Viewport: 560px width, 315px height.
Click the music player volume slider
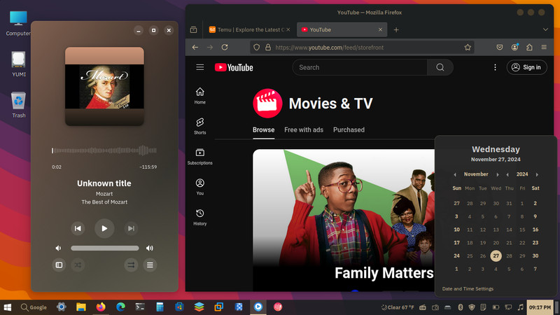pyautogui.click(x=104, y=248)
